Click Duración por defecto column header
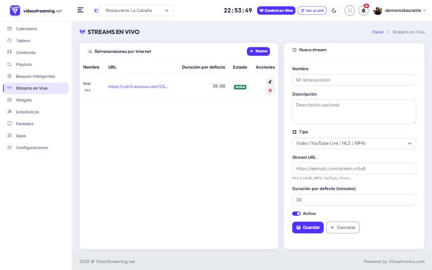Screen dimensions: 432x270 204,67
